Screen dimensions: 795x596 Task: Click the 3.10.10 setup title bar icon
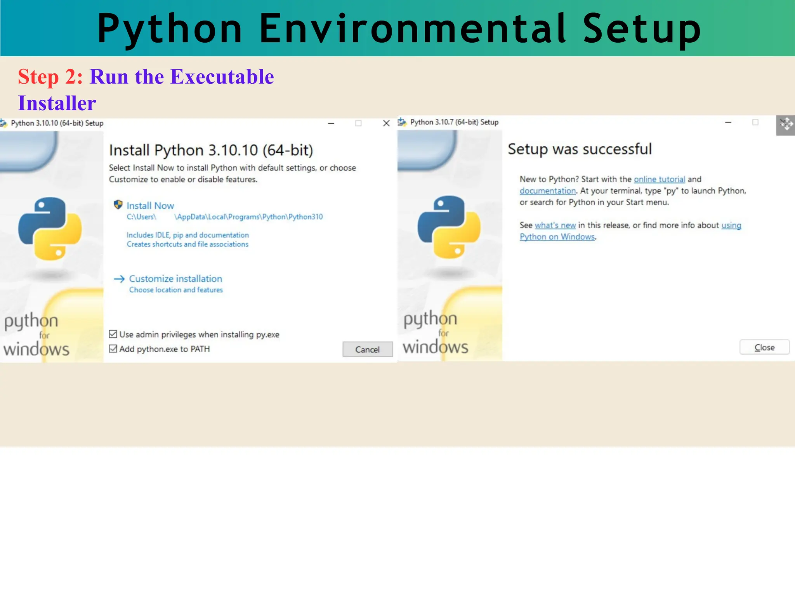tap(4, 123)
